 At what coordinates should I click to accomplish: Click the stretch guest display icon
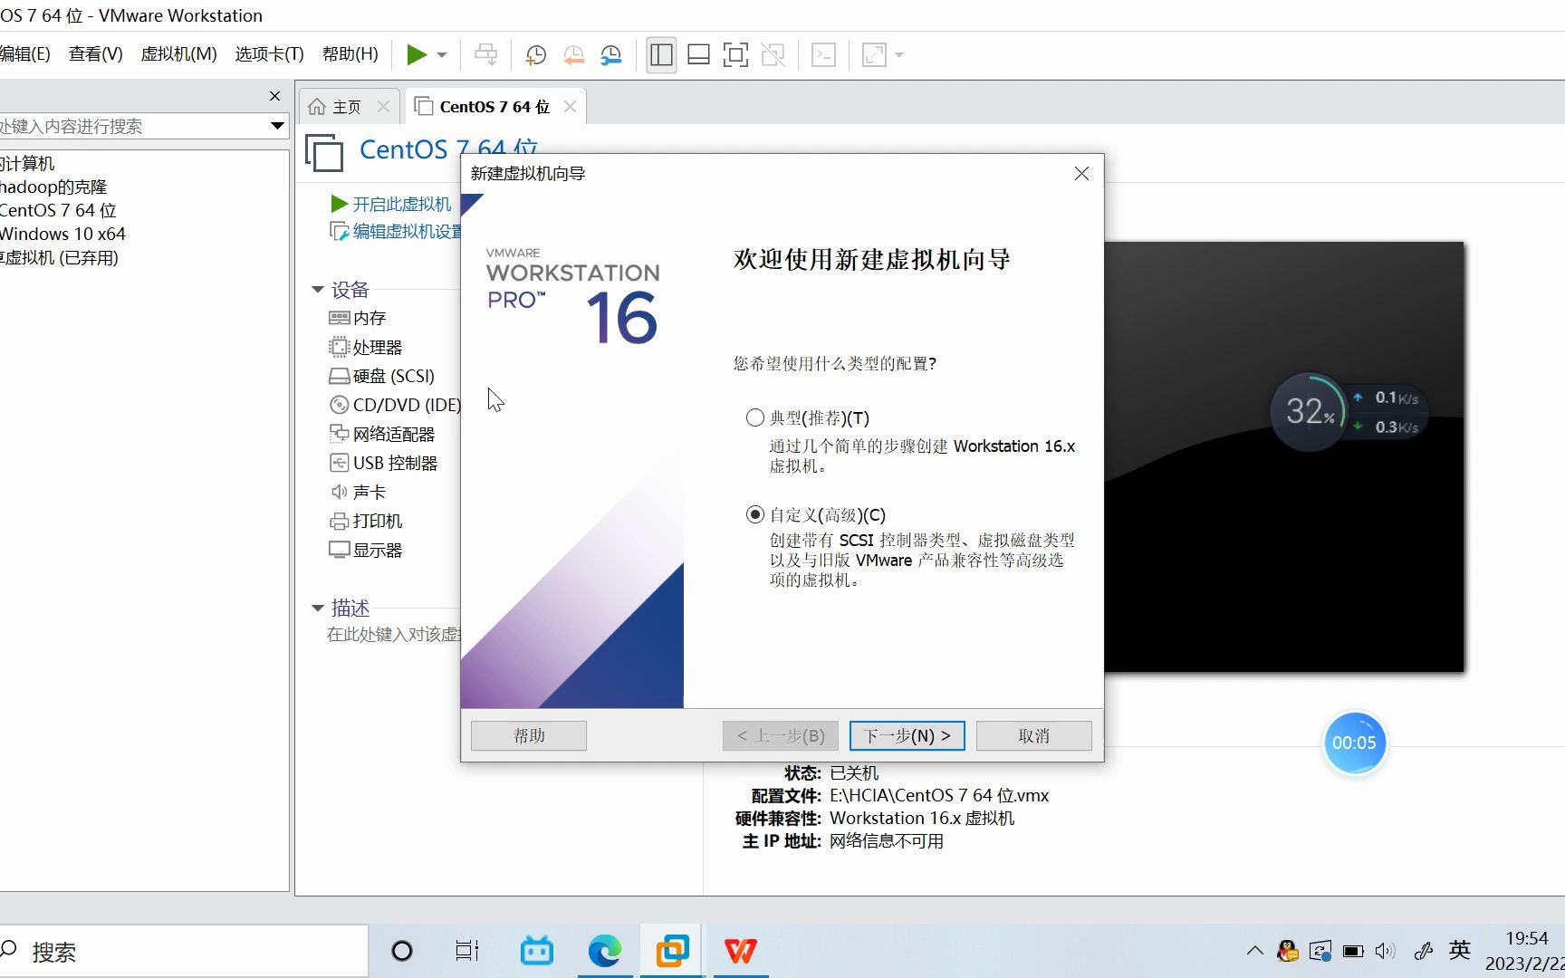click(x=875, y=55)
